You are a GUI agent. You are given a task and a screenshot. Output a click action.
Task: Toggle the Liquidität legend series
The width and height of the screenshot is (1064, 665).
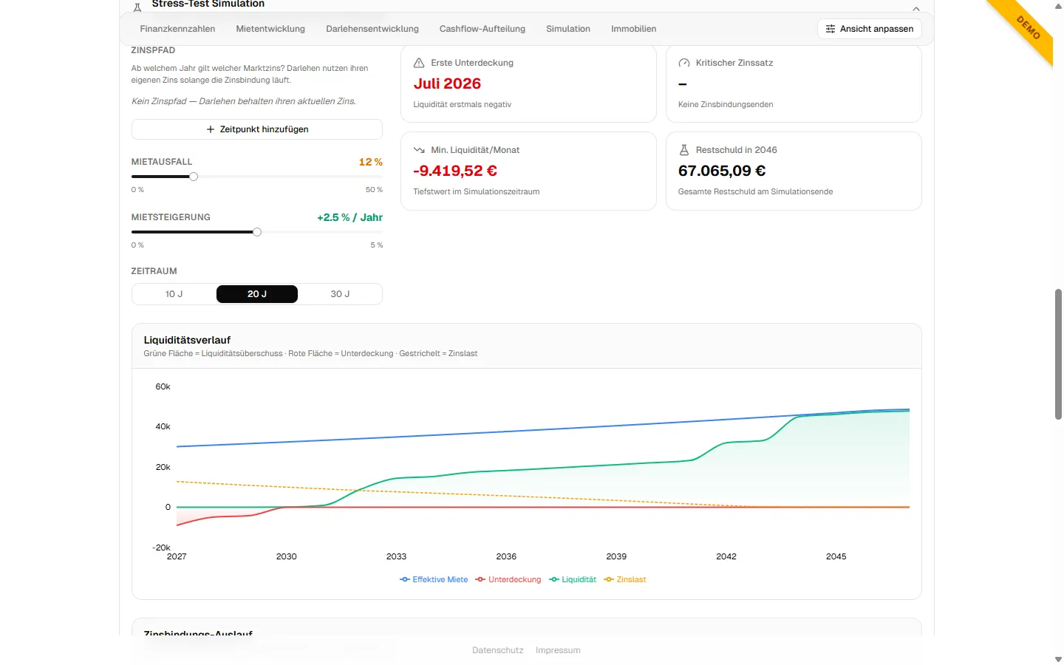[573, 579]
